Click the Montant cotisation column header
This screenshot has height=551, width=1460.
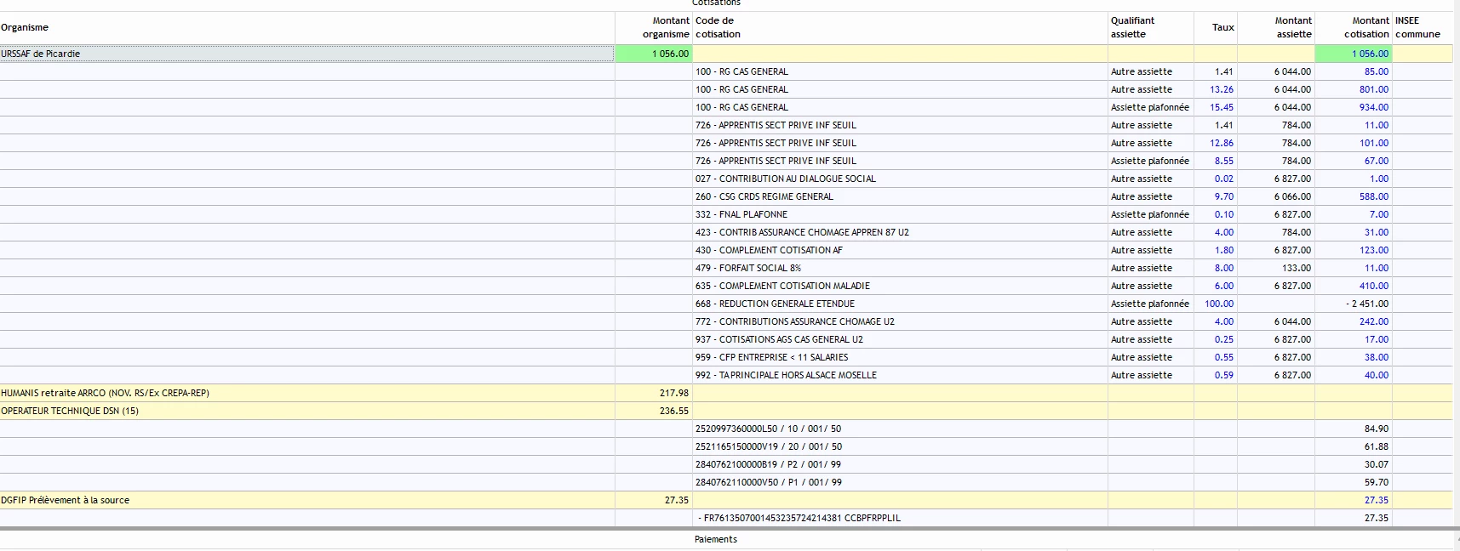point(1354,28)
